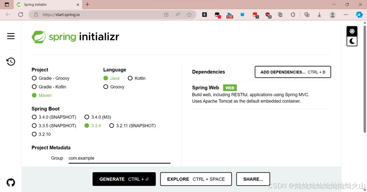Select Kotlin language
Screen dimensions: 367x192
[x=137, y=78]
